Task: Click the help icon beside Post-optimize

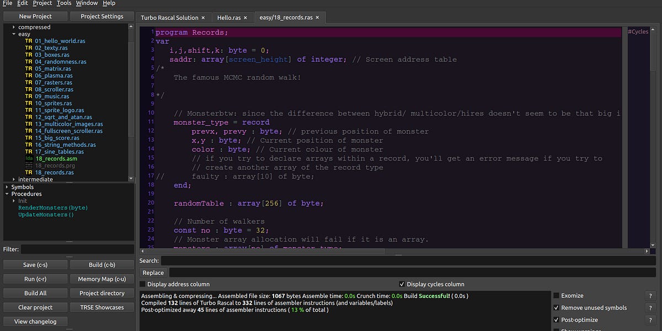Action: pyautogui.click(x=650, y=320)
